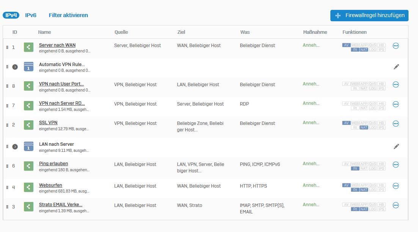Screen dimensions: 418x232
Task: Click the drag handle of Ping erlauben rule
Action: 7,165
